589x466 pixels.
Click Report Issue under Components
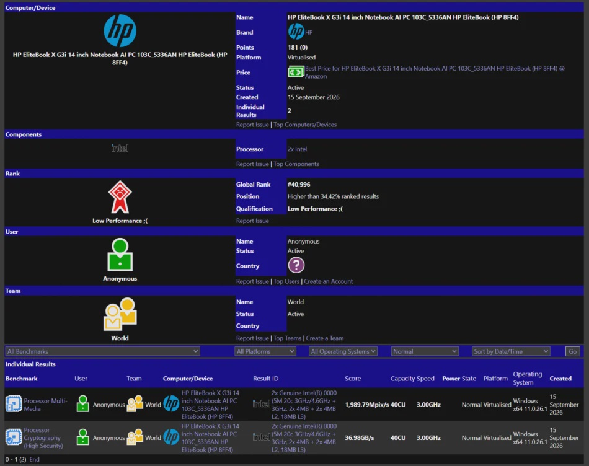point(252,164)
